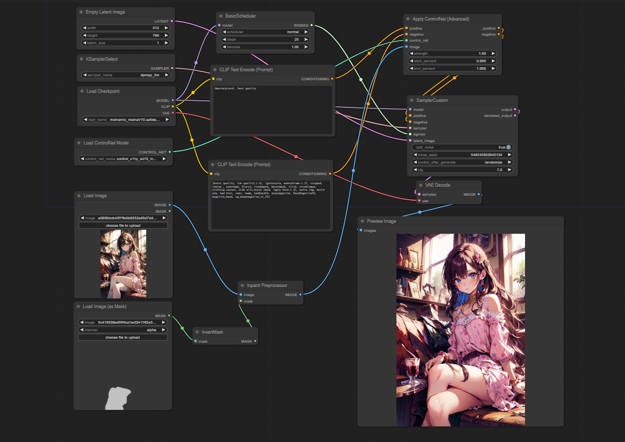Increase steps using its right arrow
Image resolution: width=625 pixels, height=442 pixels.
click(x=306, y=39)
